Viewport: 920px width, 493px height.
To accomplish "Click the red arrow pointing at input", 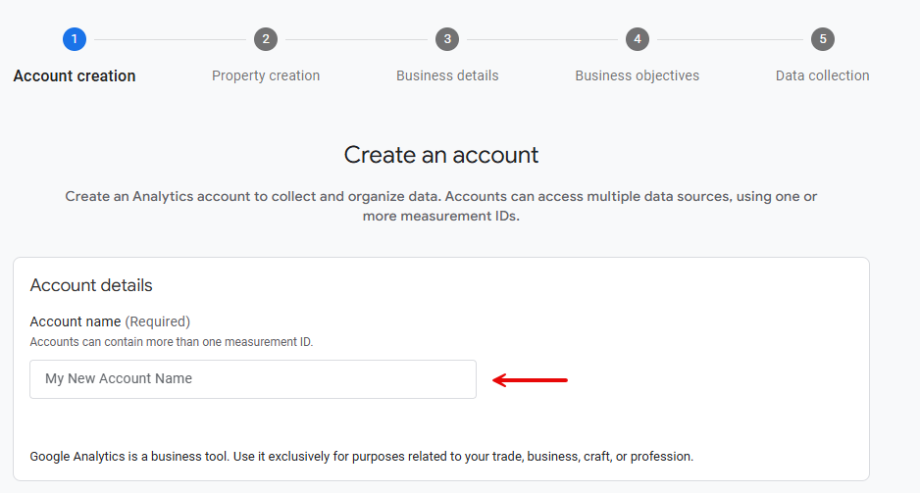I will pos(530,380).
